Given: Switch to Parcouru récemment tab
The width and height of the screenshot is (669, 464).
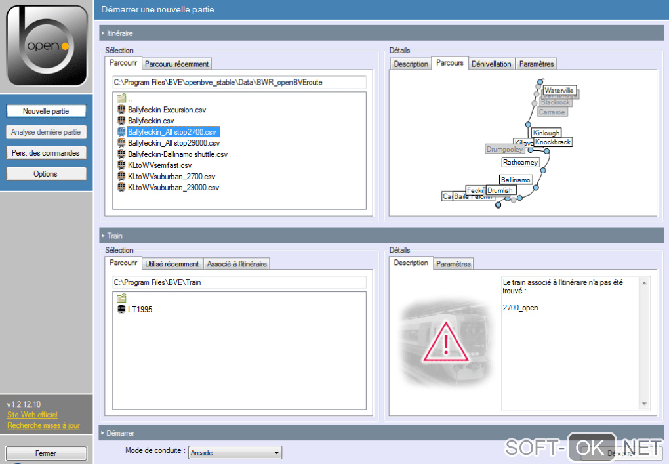Looking at the screenshot, I should [x=176, y=64].
